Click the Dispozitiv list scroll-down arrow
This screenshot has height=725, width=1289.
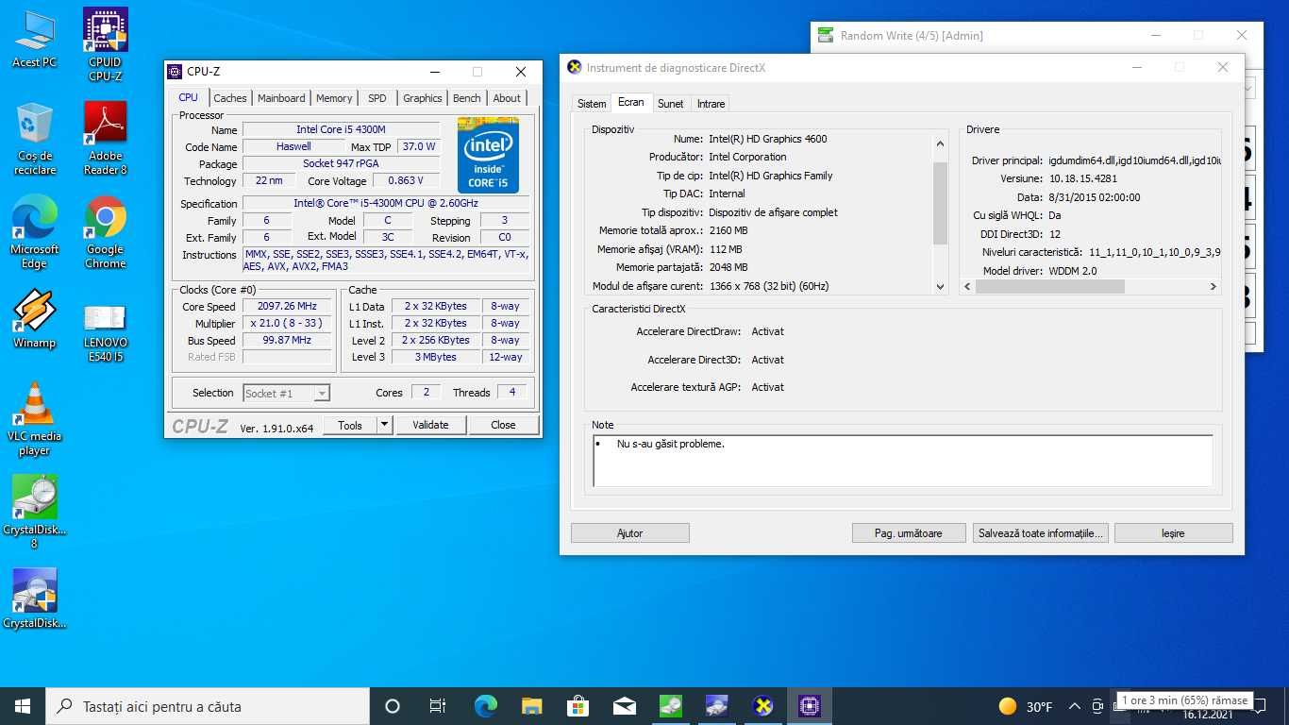coord(940,286)
